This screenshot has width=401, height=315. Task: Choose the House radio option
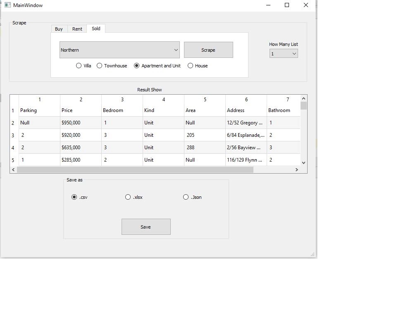click(190, 66)
